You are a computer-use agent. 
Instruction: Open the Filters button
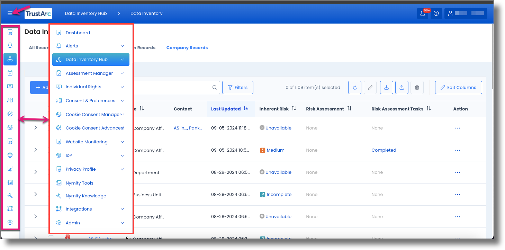click(x=237, y=88)
